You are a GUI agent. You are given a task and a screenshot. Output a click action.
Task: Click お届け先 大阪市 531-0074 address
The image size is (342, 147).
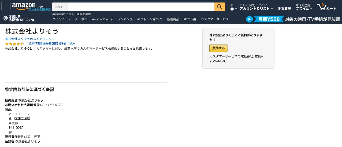(21, 18)
